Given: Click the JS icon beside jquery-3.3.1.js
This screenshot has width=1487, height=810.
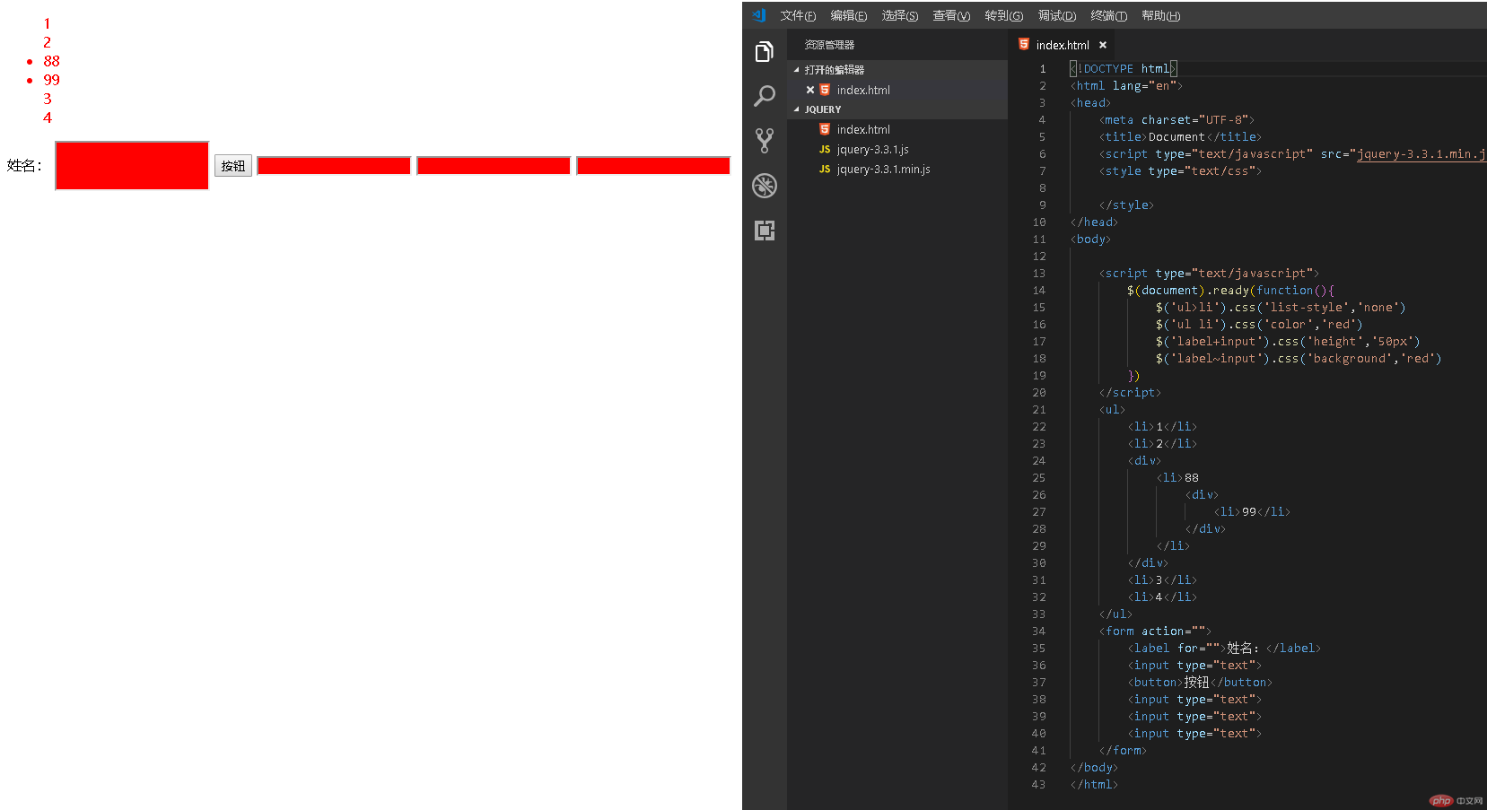Looking at the screenshot, I should click(x=825, y=149).
